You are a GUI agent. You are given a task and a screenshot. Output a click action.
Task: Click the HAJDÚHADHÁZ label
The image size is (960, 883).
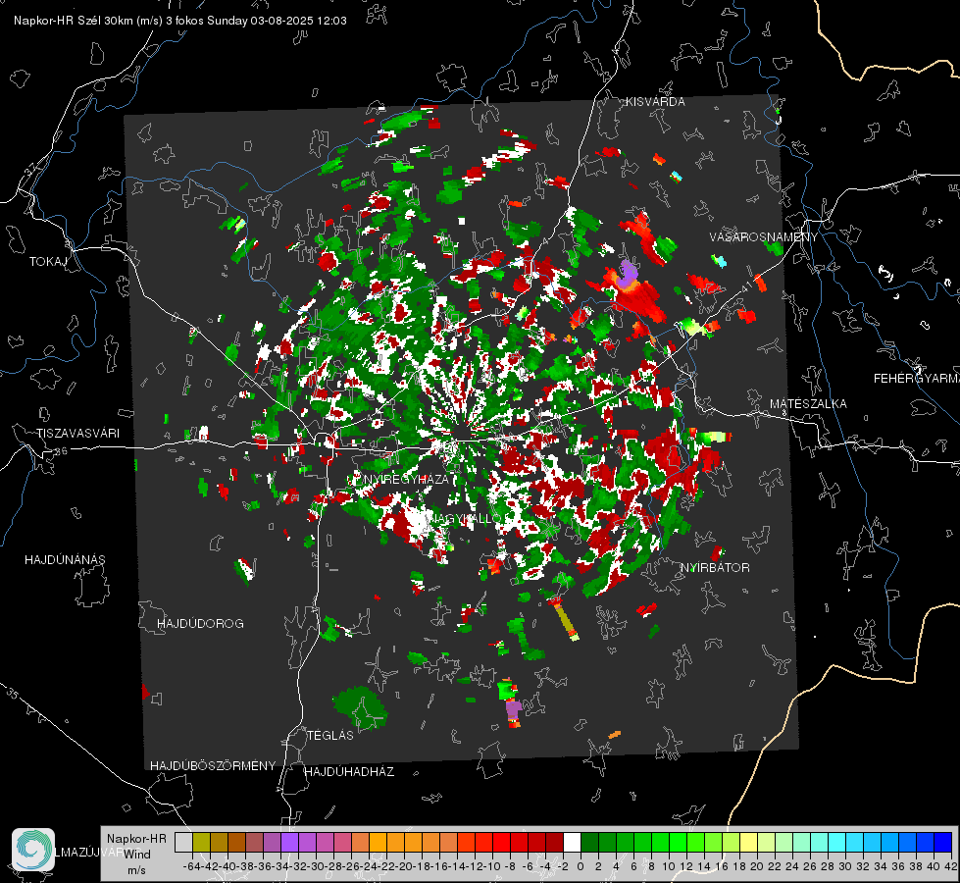coord(349,772)
